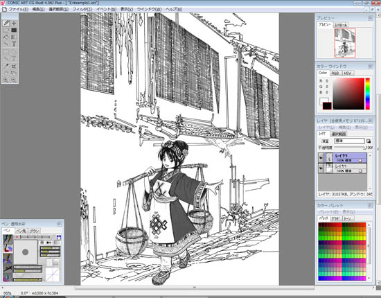Click the pin icon on Layer panel header
The image size is (381, 298).
tap(370, 121)
